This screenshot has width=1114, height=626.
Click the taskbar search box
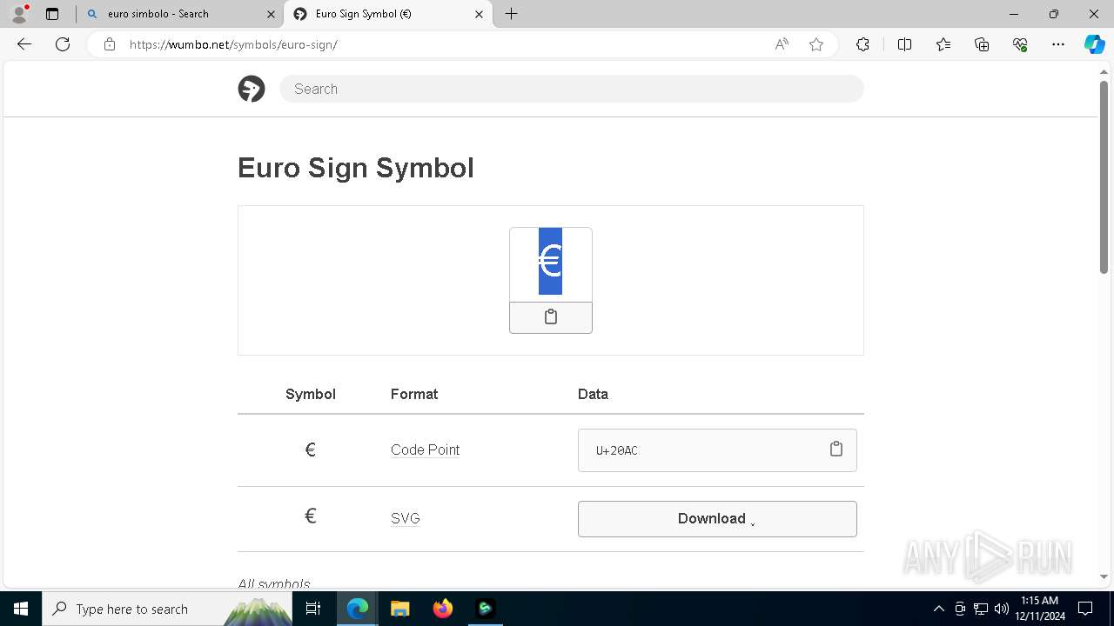point(167,609)
